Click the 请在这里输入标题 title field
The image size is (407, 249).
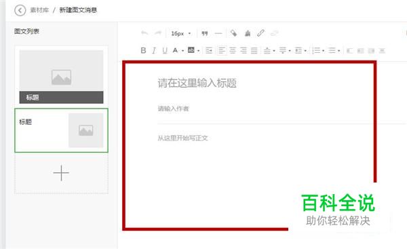(197, 83)
